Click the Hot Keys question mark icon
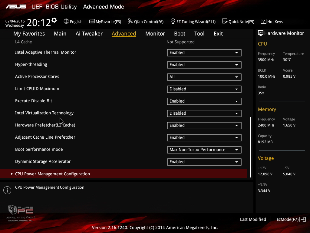Screen dimensions: 310x233 click(x=263, y=21)
